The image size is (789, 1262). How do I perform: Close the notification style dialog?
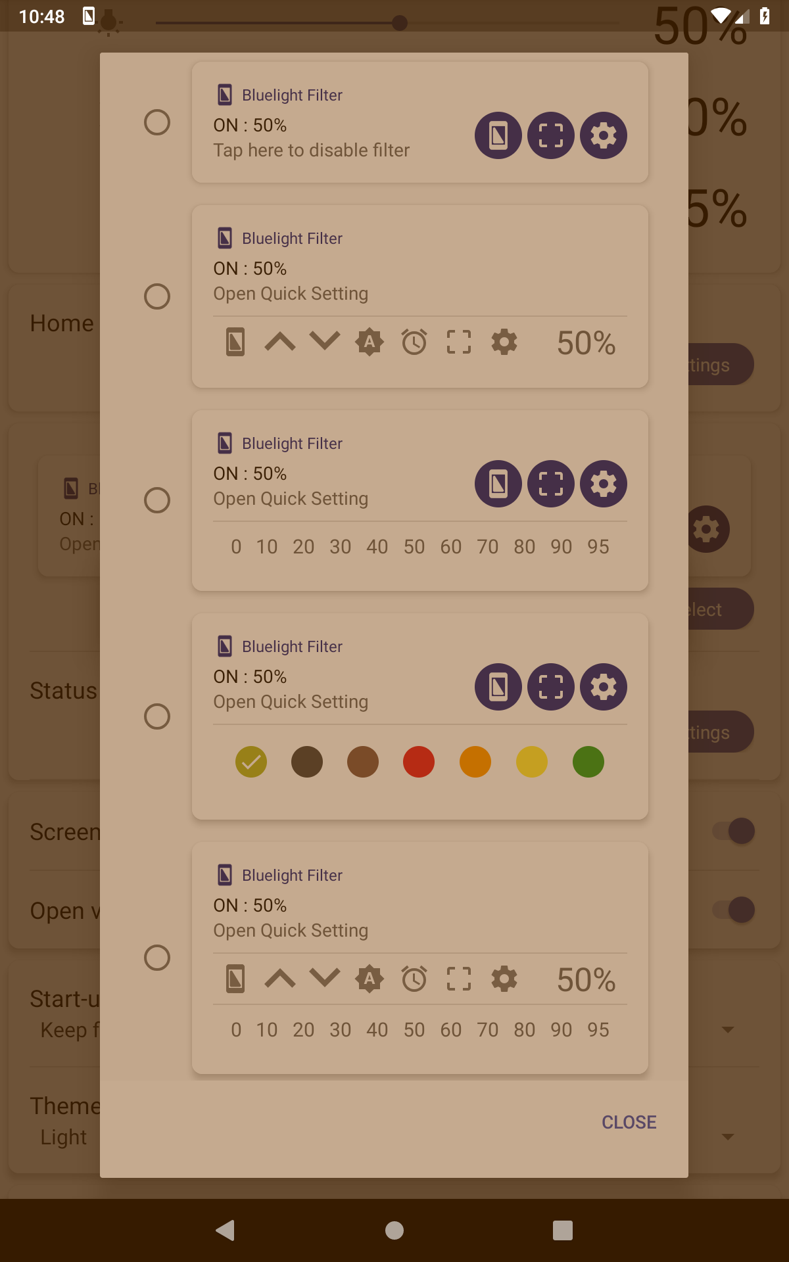coord(629,1122)
